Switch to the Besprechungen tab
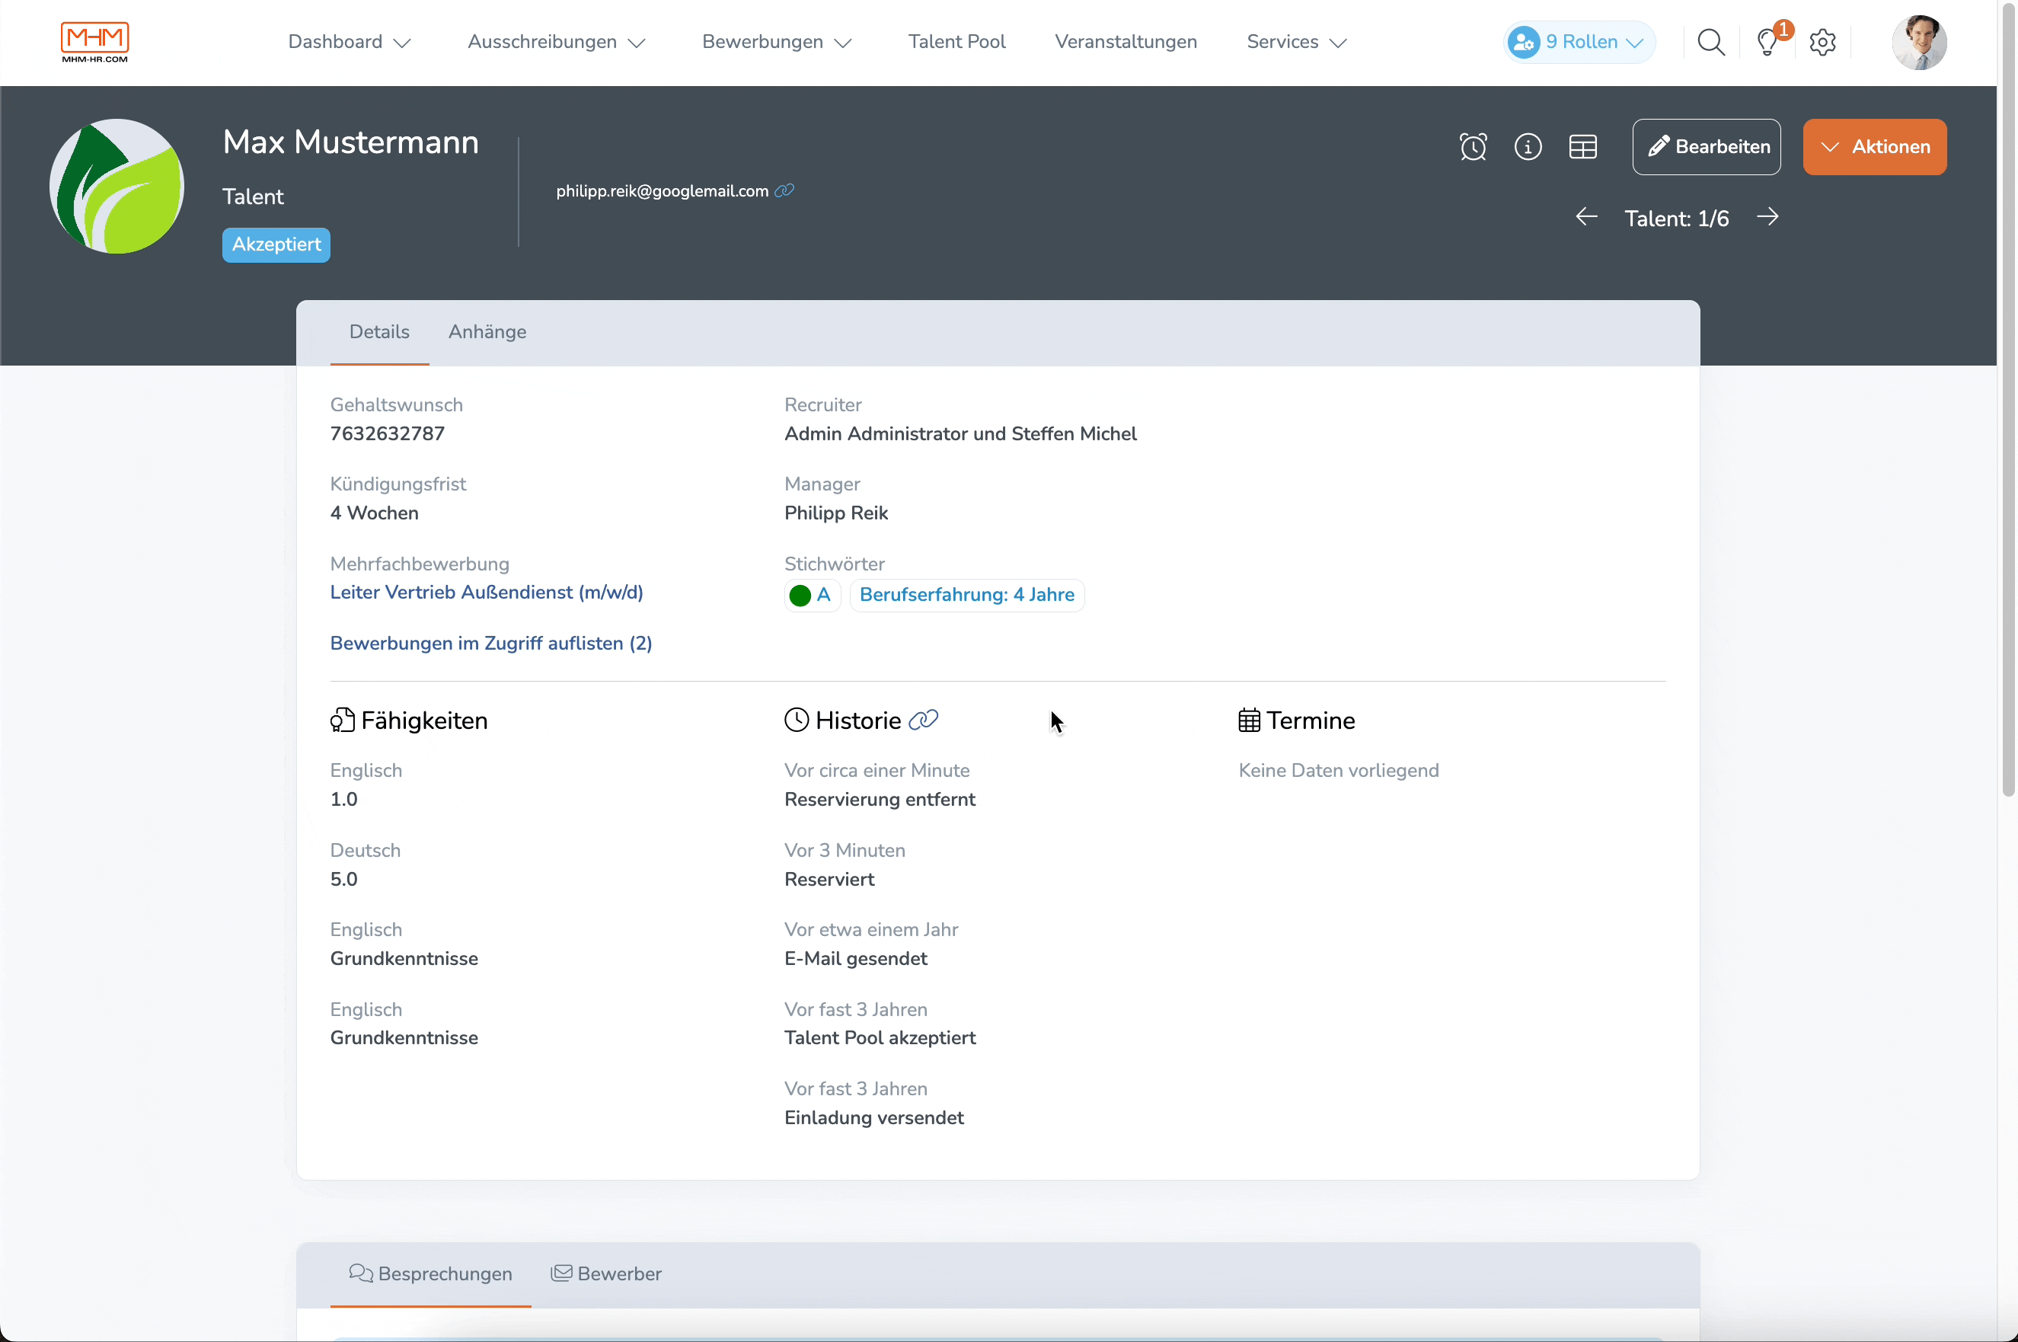Viewport: 2018px width, 1342px height. pyautogui.click(x=429, y=1273)
